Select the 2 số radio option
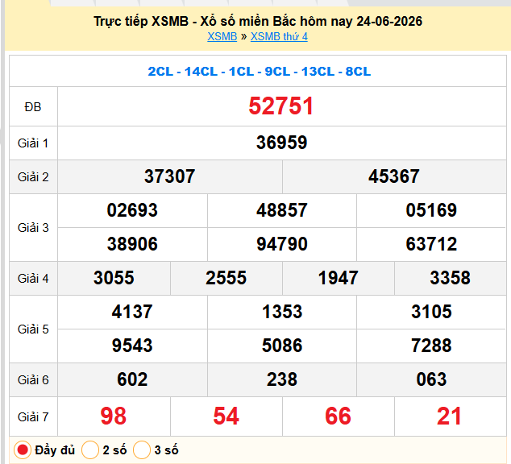511x464 pixels. coord(90,450)
